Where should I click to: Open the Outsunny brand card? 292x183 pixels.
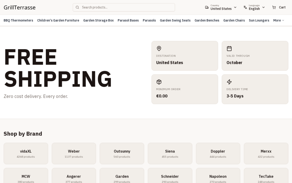[x=122, y=154]
